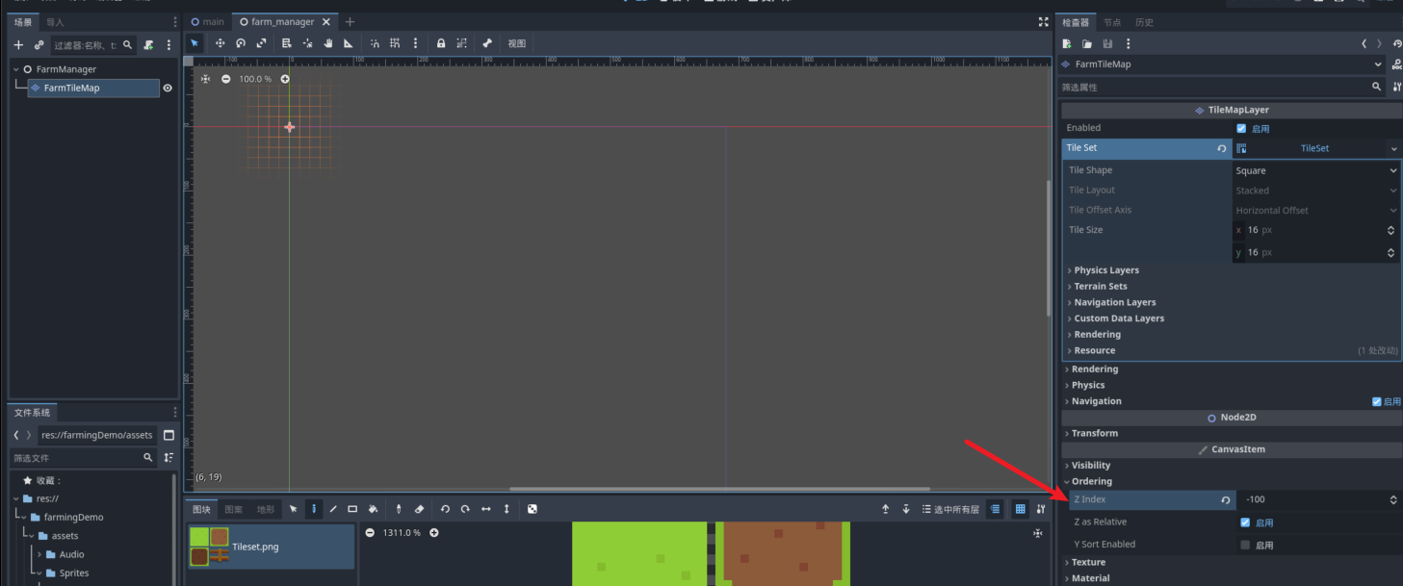Open the 节点 tab beside the inspector
This screenshot has height=586, width=1403.
pyautogui.click(x=1112, y=22)
